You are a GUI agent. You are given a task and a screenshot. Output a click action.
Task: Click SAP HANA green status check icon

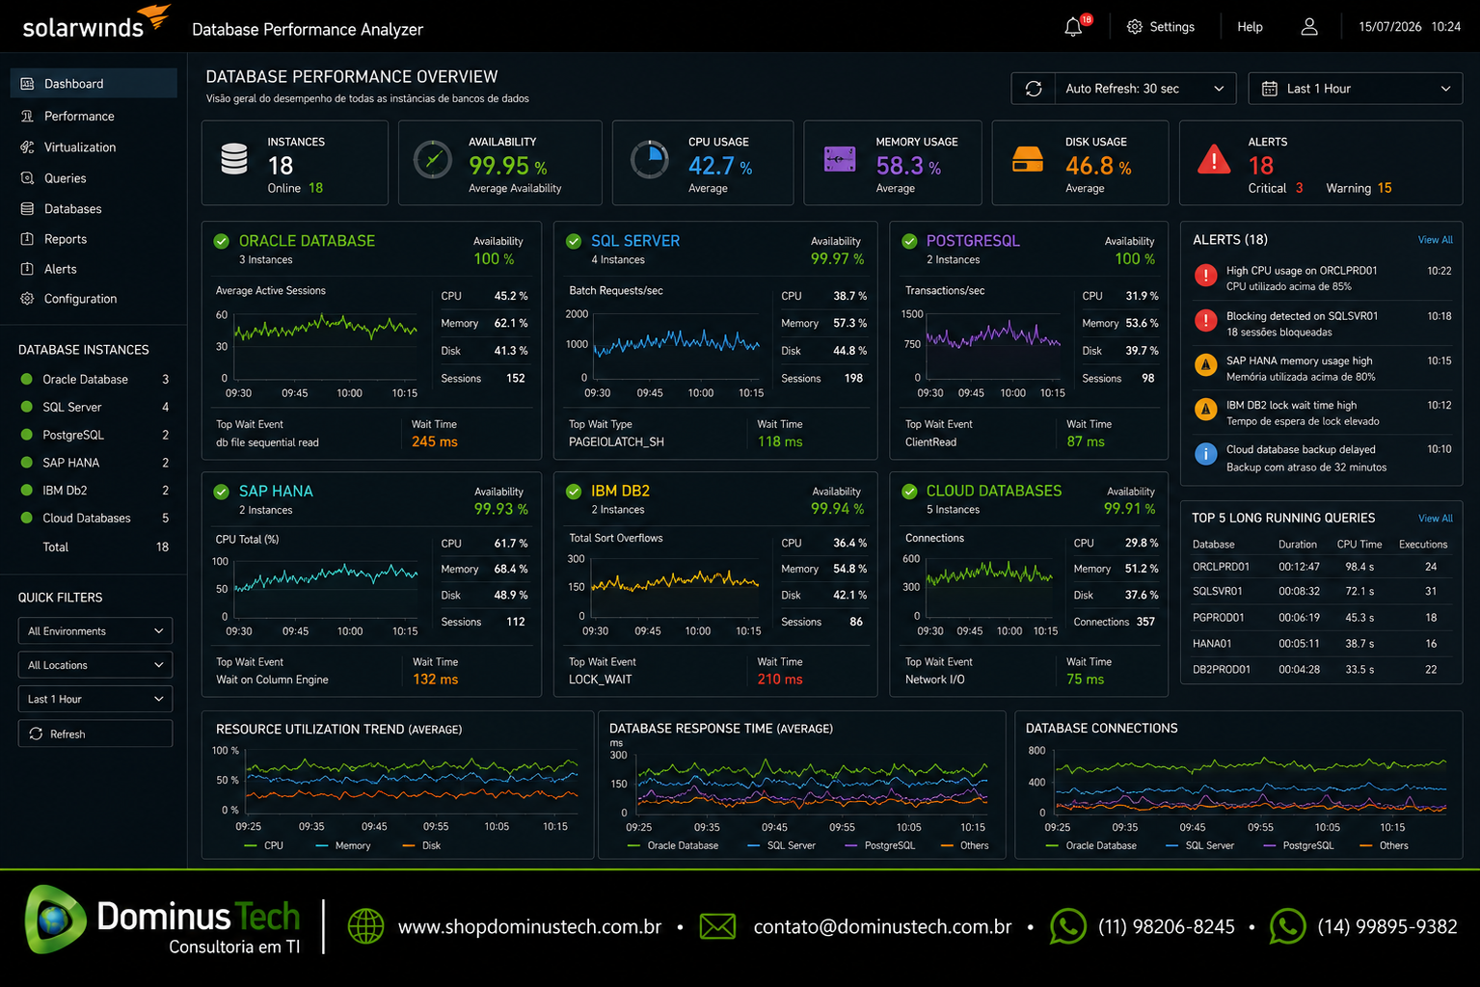click(x=221, y=492)
